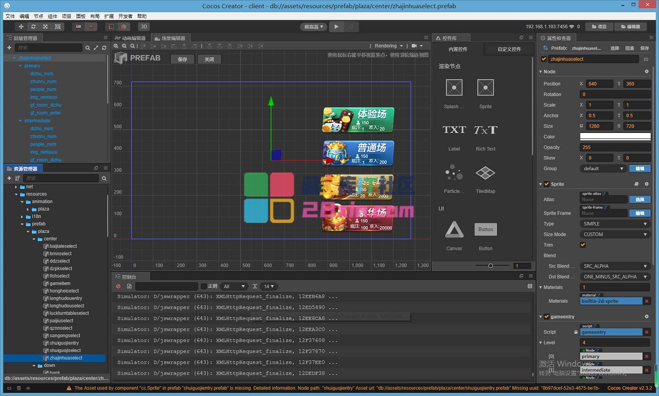Switch to the 动画编辑器 tab
The height and width of the screenshot is (396, 659).
pos(131,38)
